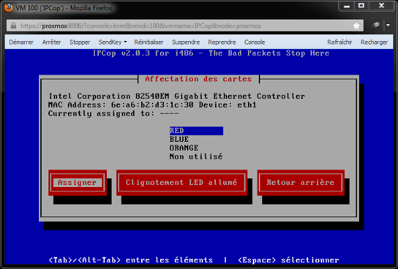Click the Intel Corporation 82540EM controller text
The height and width of the screenshot is (269, 398).
pyautogui.click(x=177, y=96)
